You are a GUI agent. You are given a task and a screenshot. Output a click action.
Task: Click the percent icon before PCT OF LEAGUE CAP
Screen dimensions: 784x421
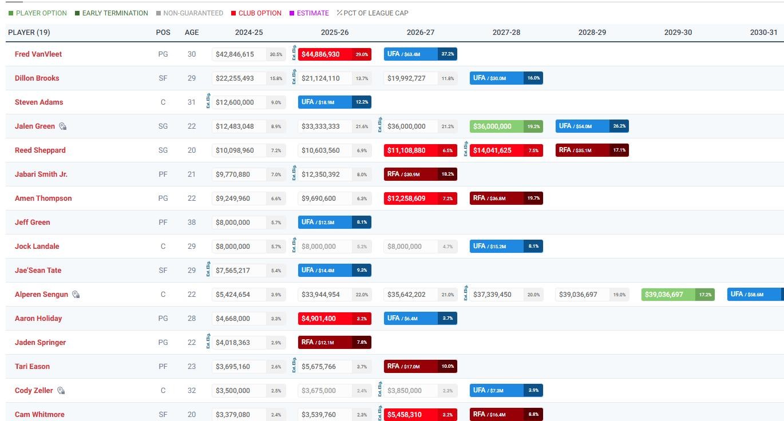[339, 13]
